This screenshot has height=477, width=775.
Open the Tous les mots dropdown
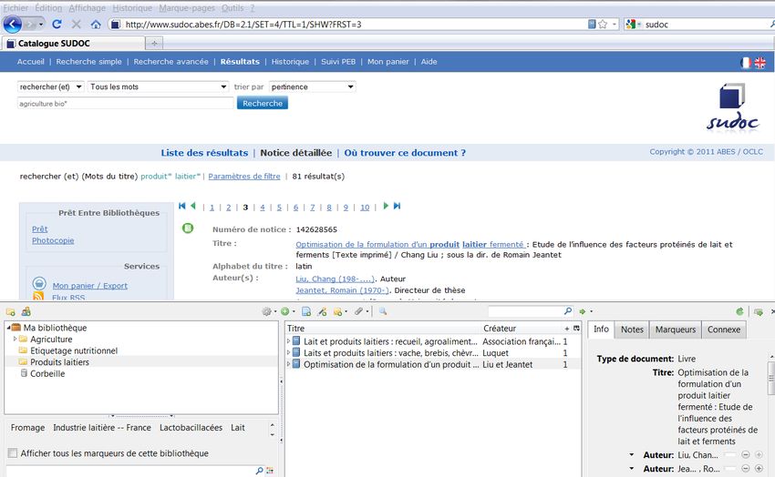(158, 86)
